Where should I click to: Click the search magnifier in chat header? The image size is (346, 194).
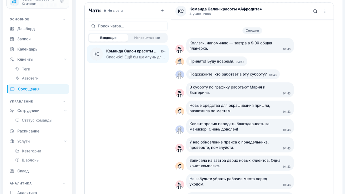pos(315,11)
